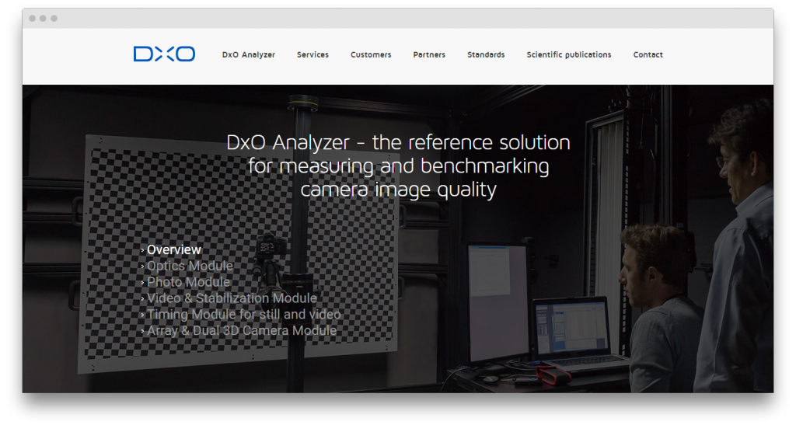Open the DxO Analyzer menu
Image resolution: width=796 pixels, height=432 pixels.
248,55
